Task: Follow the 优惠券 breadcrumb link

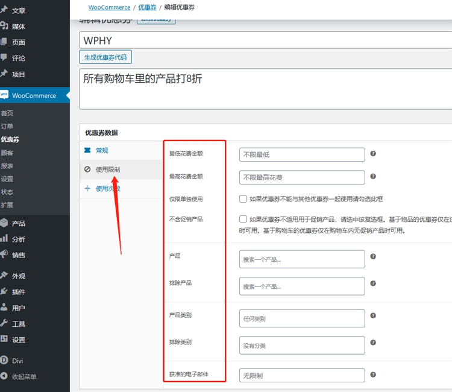Action: click(x=147, y=7)
